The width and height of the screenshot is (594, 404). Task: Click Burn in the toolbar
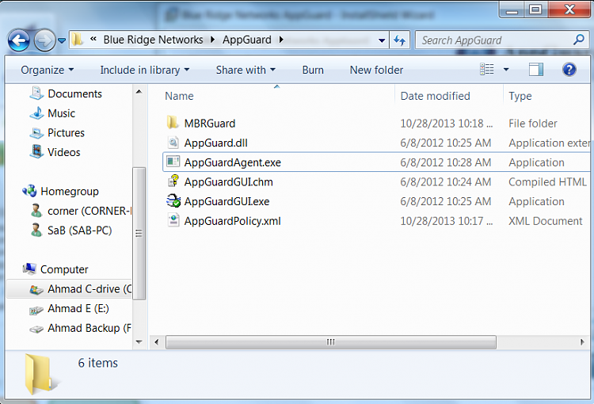313,71
